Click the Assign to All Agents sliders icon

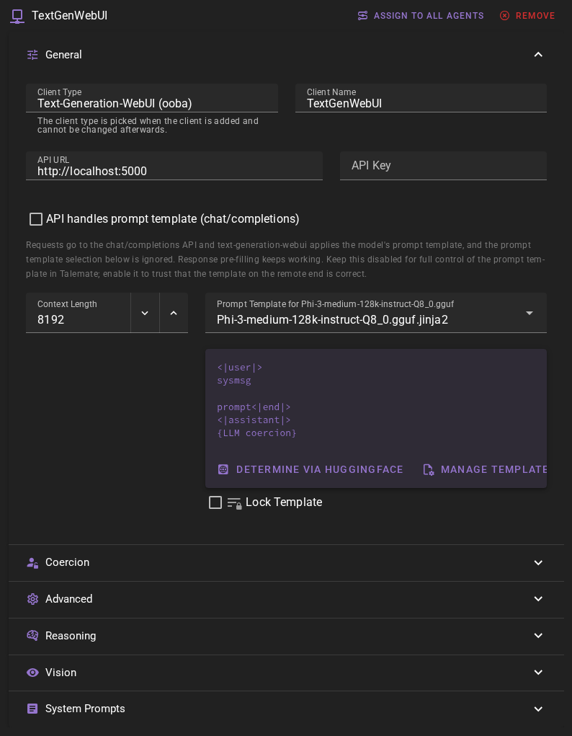click(x=362, y=15)
